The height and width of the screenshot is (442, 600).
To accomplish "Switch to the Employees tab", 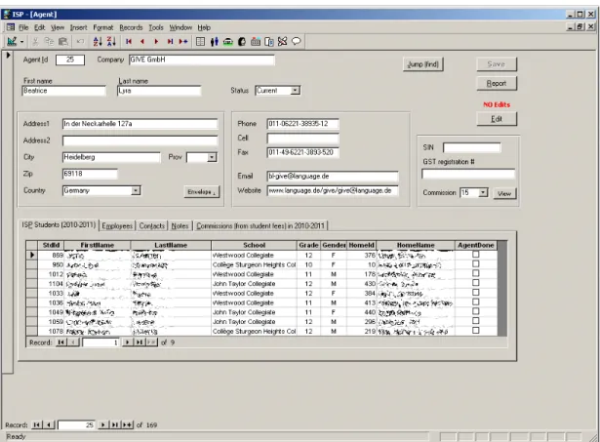I will 117,225.
